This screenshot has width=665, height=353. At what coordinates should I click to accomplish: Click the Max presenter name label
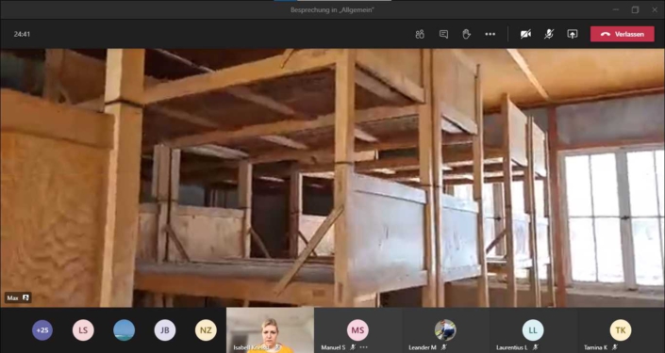pos(12,298)
